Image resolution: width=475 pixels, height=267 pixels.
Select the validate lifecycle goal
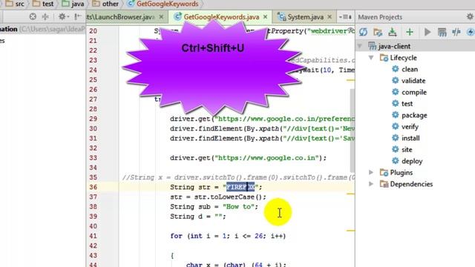(x=409, y=81)
